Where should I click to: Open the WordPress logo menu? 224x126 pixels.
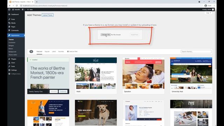coord(9,9)
